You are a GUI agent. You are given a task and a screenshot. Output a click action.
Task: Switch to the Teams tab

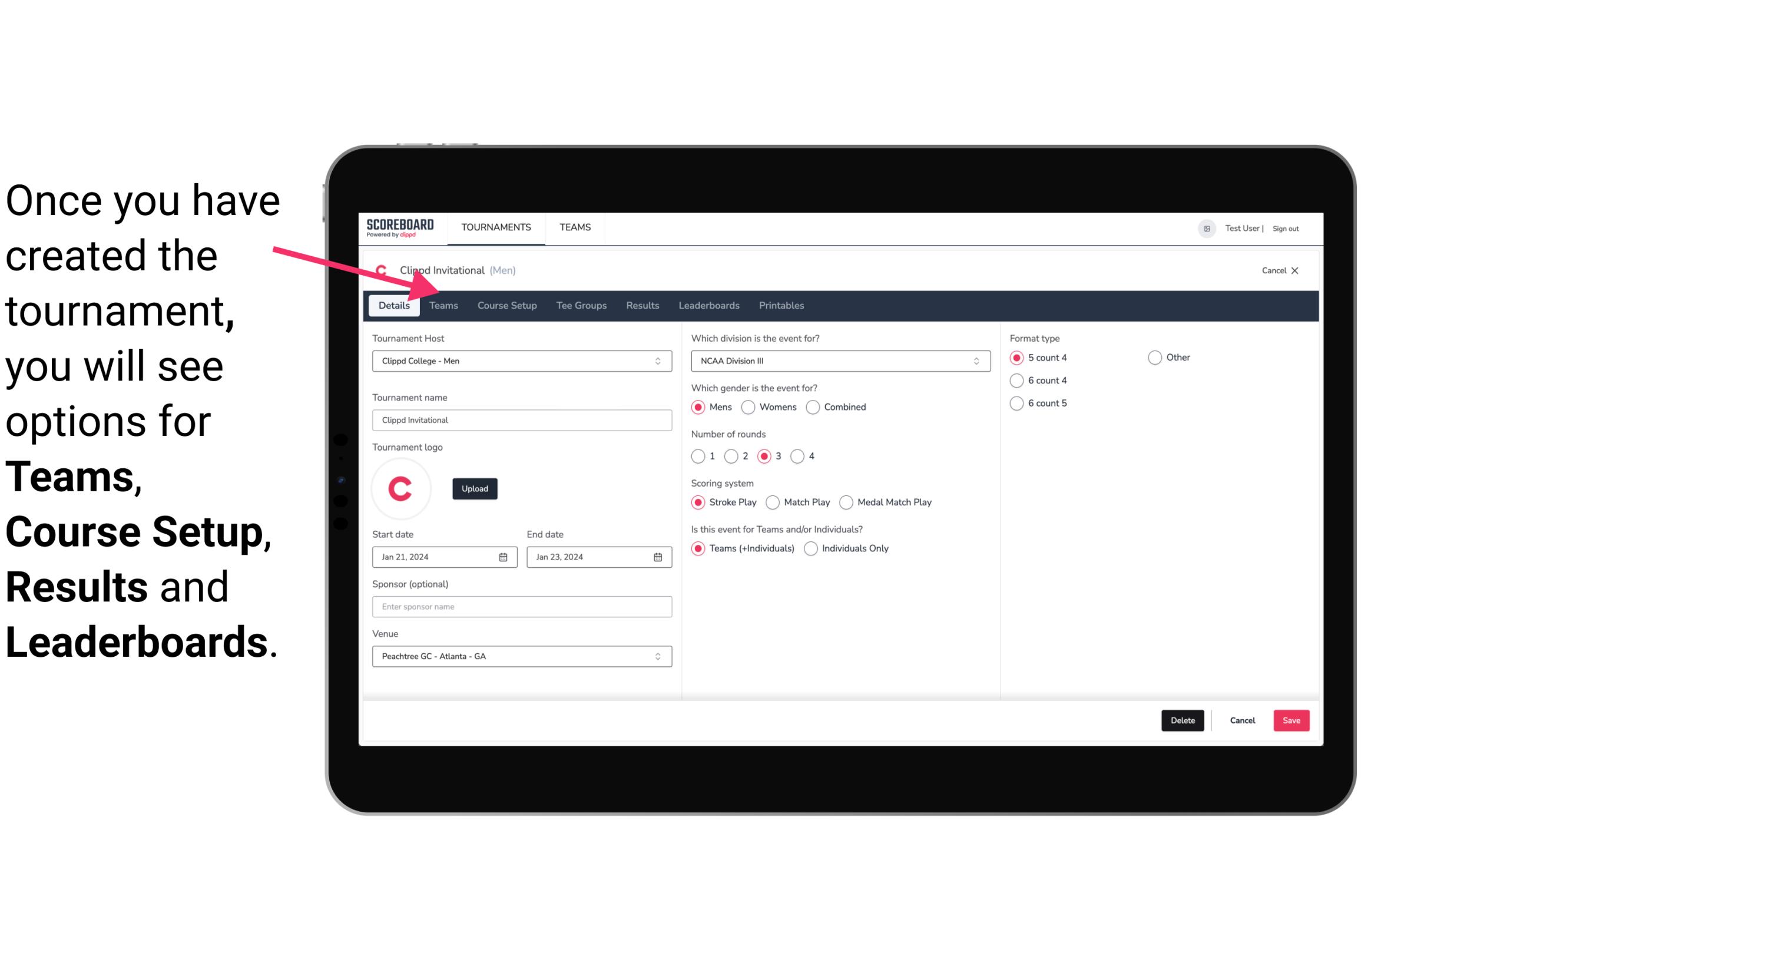point(442,305)
